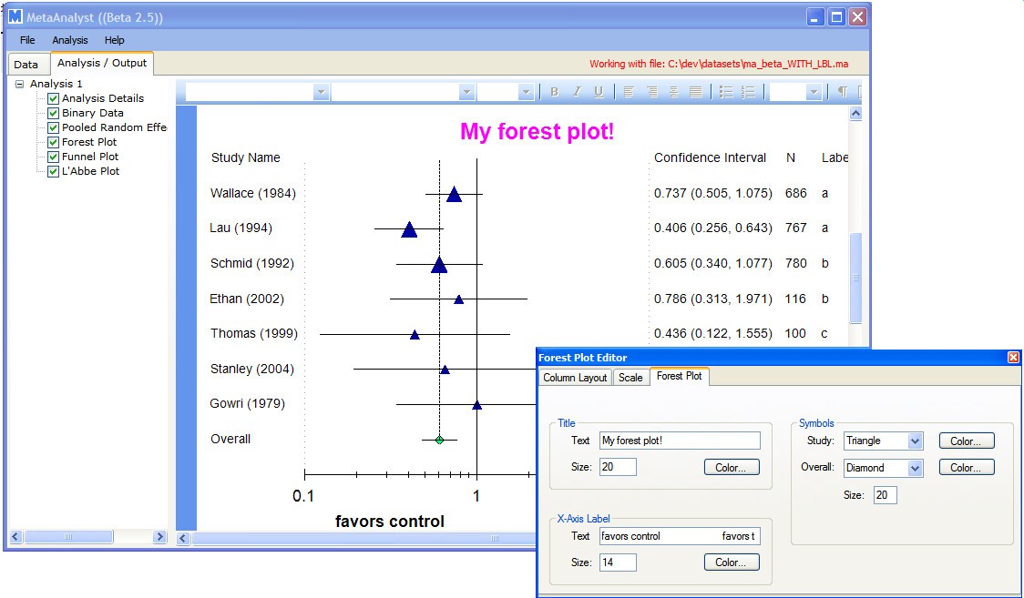The width and height of the screenshot is (1024, 598).
Task: Click the Italic formatting icon
Action: [x=576, y=92]
